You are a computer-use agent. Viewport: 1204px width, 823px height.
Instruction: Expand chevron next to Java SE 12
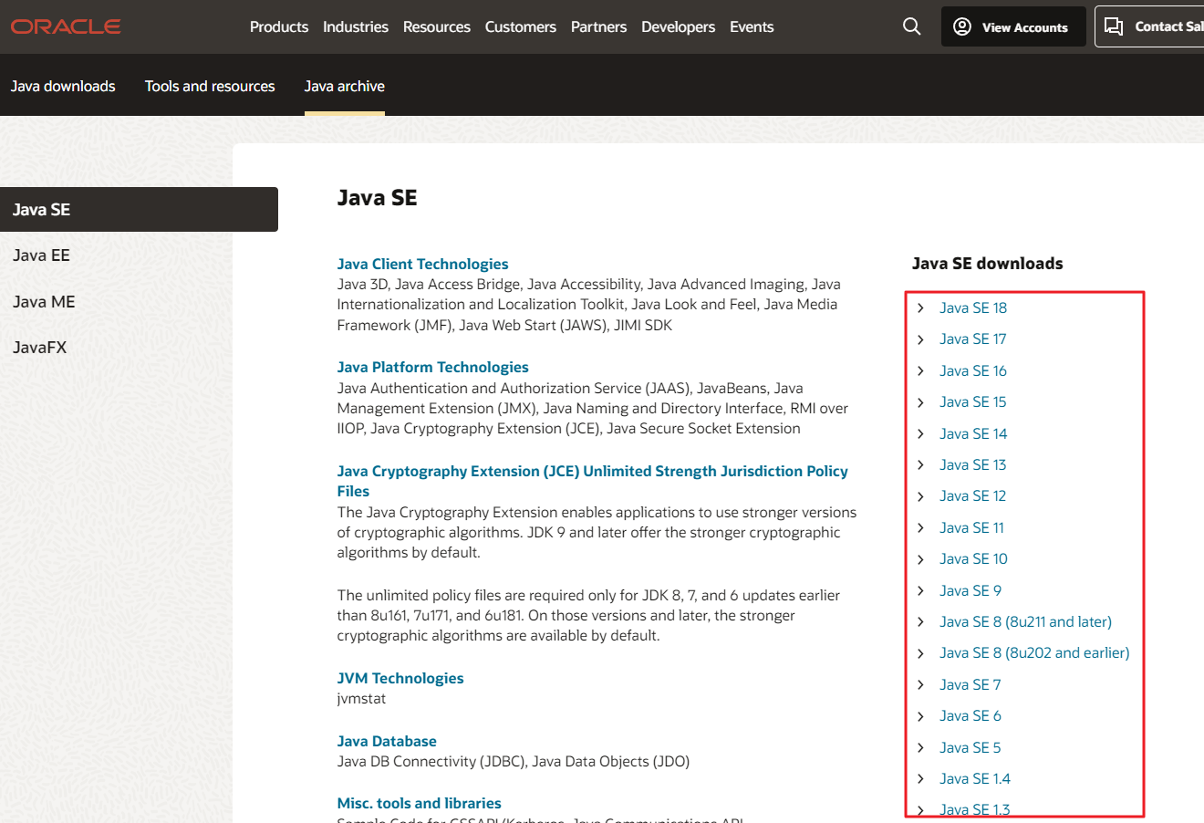tap(920, 496)
